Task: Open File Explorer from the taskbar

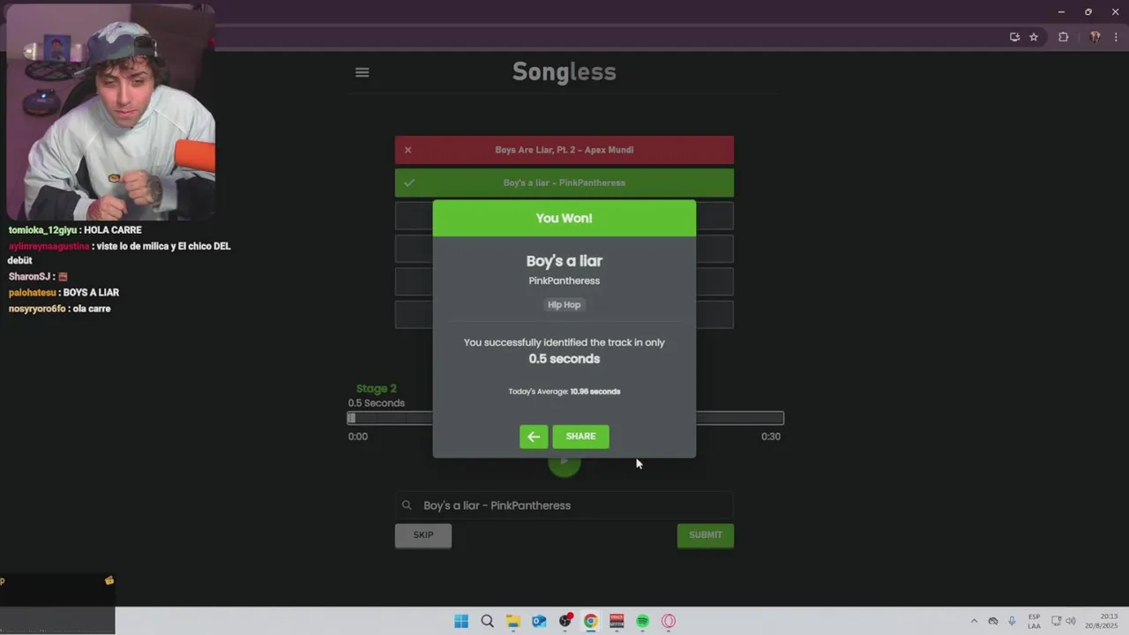Action: pos(513,621)
